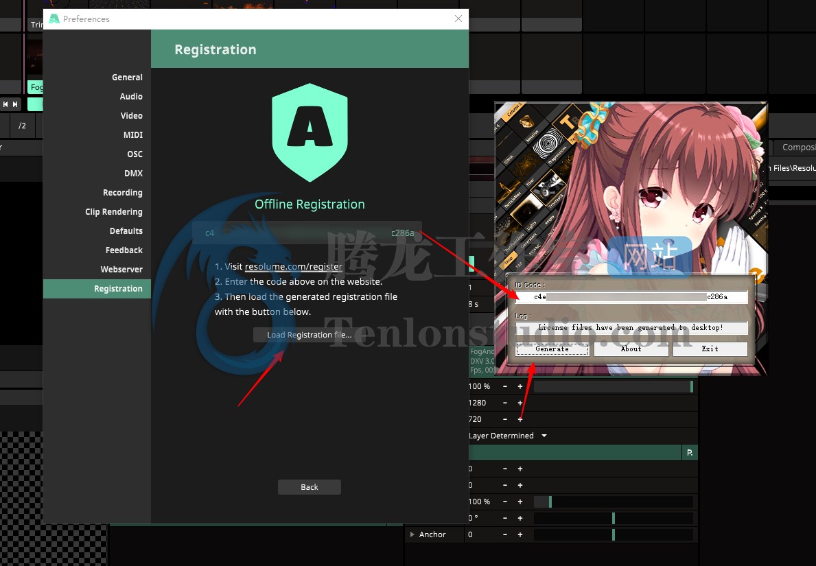
Task: Increase the Anchor value
Action: (x=520, y=534)
